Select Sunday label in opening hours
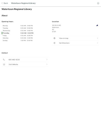Viewport: 101px width, 133px height. 5,41
